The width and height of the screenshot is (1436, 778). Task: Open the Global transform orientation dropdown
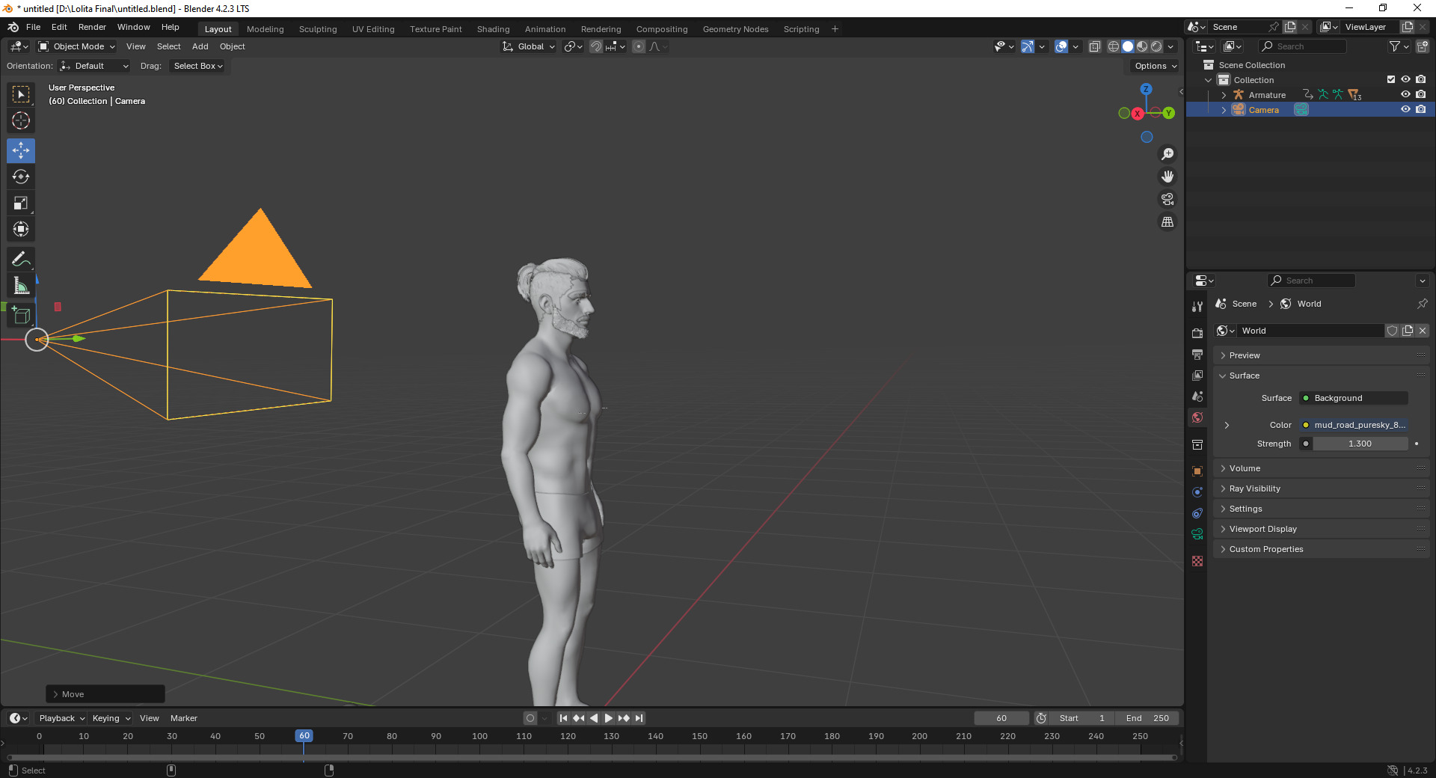pos(529,46)
